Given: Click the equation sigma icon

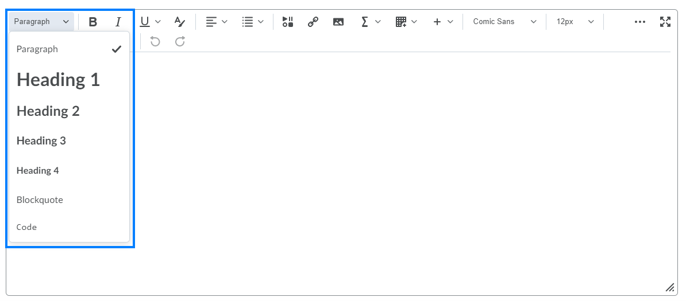Looking at the screenshot, I should point(364,22).
